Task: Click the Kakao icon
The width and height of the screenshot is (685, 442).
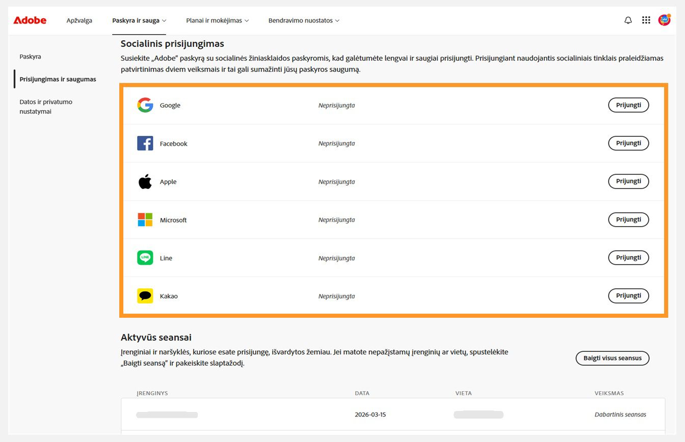Action: click(x=145, y=296)
